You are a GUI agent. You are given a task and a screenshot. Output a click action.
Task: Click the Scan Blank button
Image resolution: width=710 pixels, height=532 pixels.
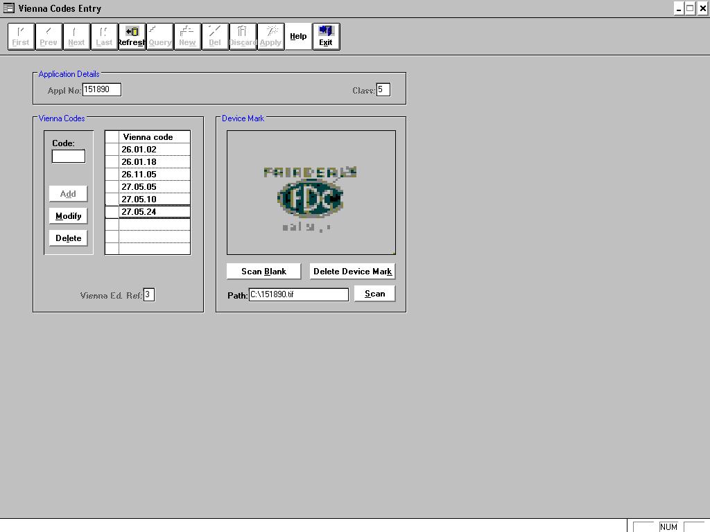[x=263, y=272]
